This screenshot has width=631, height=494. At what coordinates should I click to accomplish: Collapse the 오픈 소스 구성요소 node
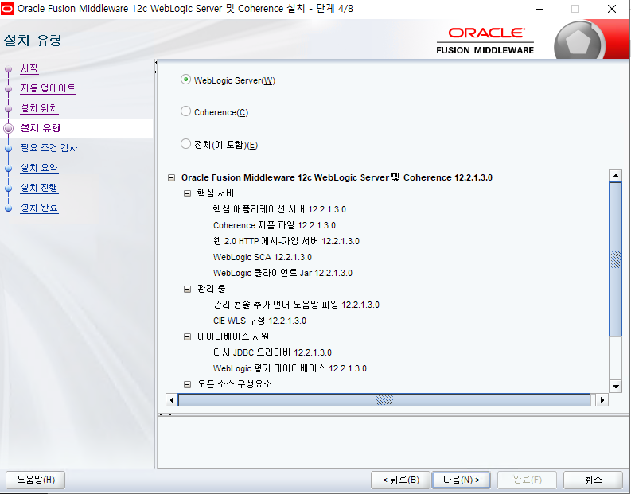point(187,384)
